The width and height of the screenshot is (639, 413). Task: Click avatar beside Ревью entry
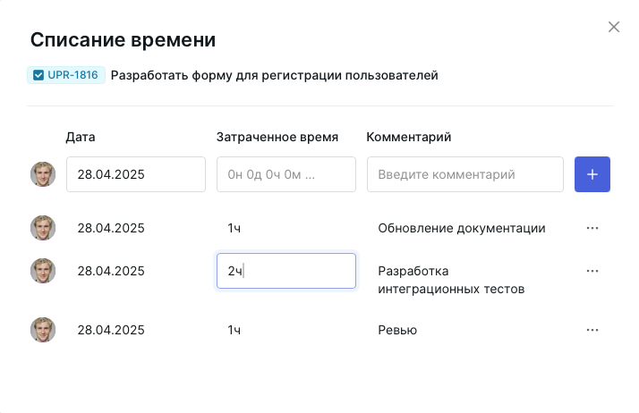[x=43, y=330]
